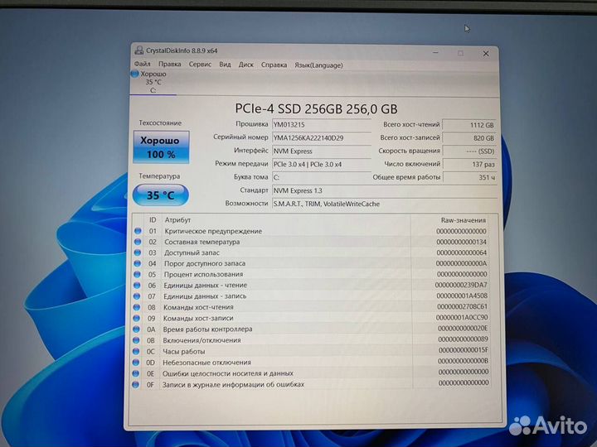This screenshot has height=447, width=597.
Task: Click the total host writes value 820 GB
Action: click(469, 138)
